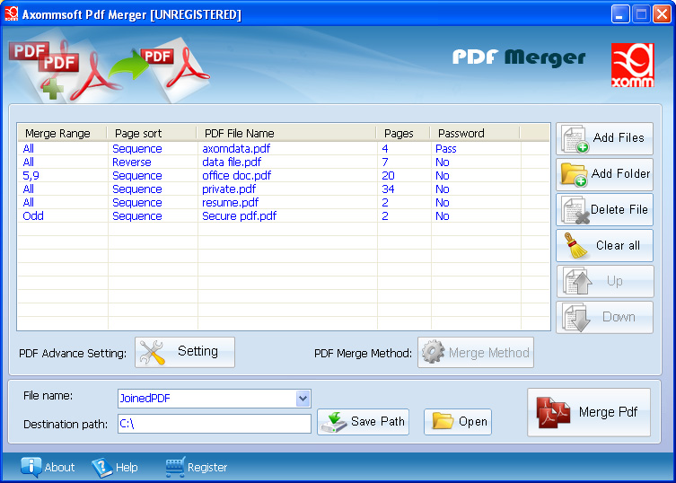Click the Clear all label

(x=618, y=245)
